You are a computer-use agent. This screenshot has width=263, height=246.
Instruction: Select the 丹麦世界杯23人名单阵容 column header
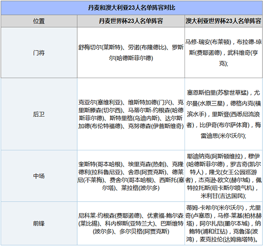[131, 21]
